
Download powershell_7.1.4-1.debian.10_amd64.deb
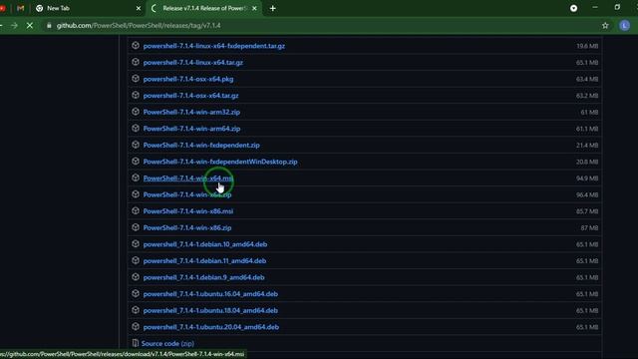[205, 244]
